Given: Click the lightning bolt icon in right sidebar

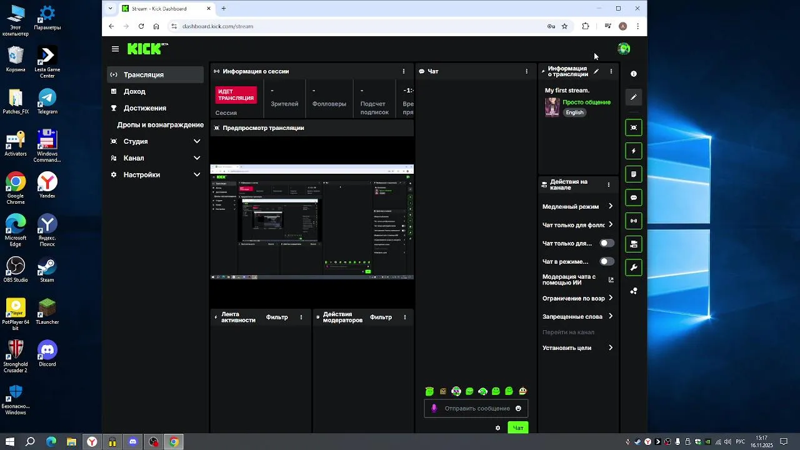Looking at the screenshot, I should (634, 151).
